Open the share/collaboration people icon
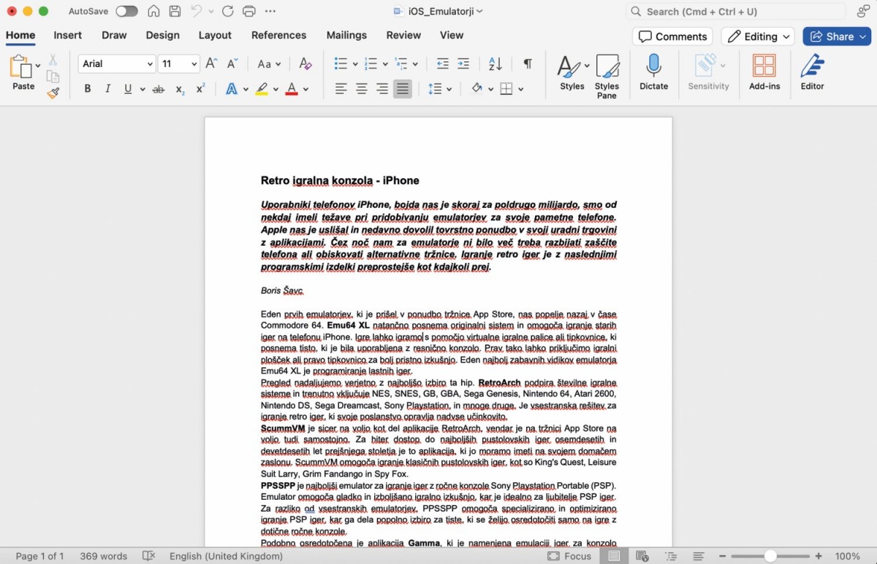Image resolution: width=877 pixels, height=564 pixels. [863, 12]
